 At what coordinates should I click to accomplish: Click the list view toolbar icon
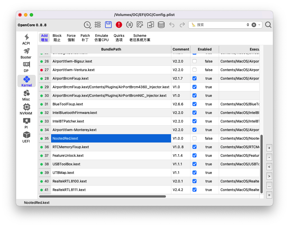click(x=98, y=25)
